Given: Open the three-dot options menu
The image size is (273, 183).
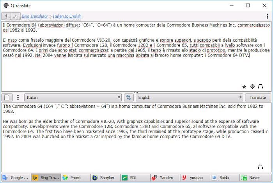Looking at the screenshot, I should 18,97.
